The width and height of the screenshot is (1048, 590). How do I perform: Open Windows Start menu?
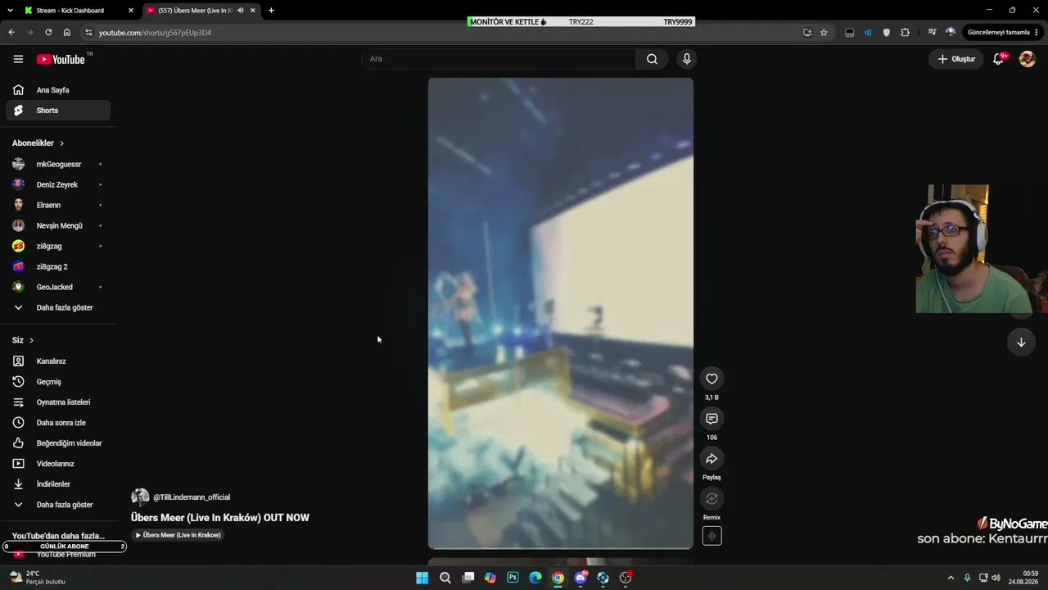pyautogui.click(x=422, y=578)
